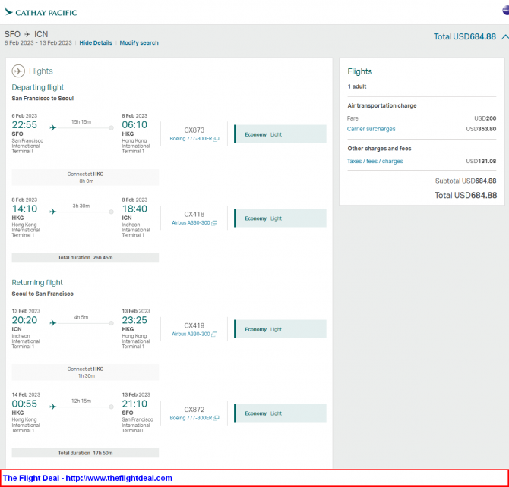This screenshot has width=509, height=487.
Task: Click the plane icon beside 20:20 departure
Action: (x=53, y=323)
